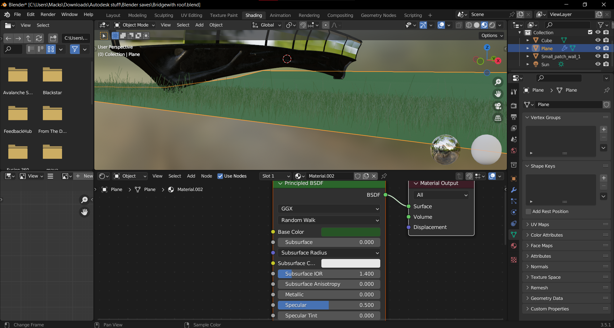Hide Small_patch_wall_1 in viewport
The image size is (614, 328).
(598, 56)
